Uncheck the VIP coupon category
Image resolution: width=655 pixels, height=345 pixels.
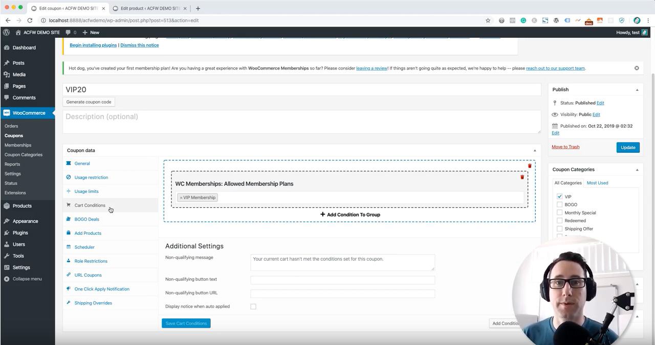559,196
